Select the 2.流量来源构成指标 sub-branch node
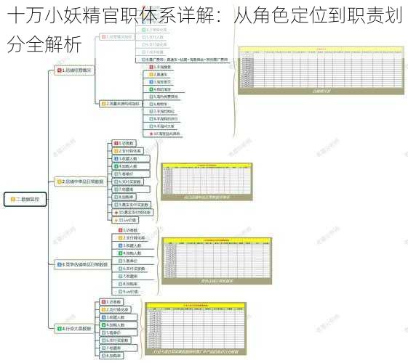This screenshot has width=408, height=363. [x=121, y=104]
